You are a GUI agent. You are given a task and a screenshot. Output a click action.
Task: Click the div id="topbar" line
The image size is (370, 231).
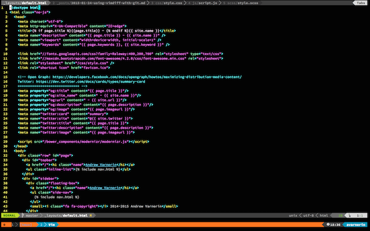pos(39,160)
